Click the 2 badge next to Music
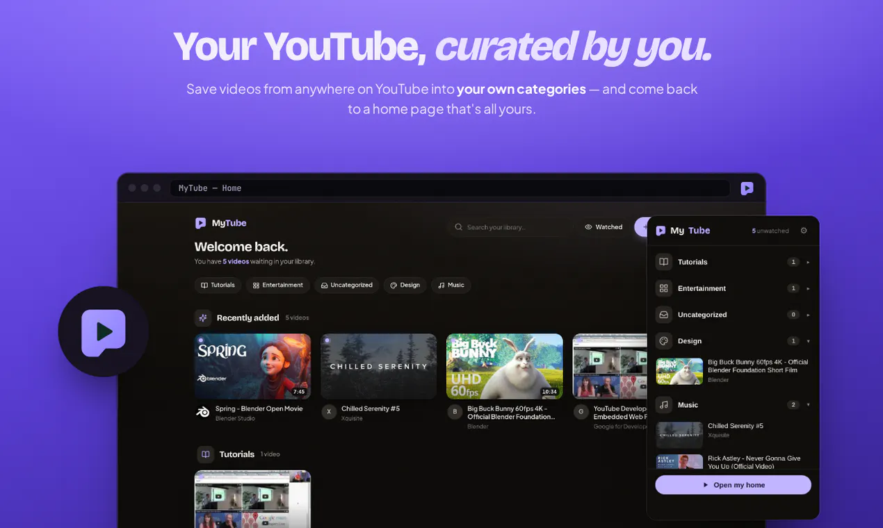The image size is (883, 528). pyautogui.click(x=793, y=404)
